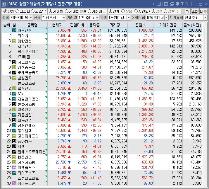Image resolution: width=209 pixels, height=189 pixels.
Task: Open stock KBI메탈 from the list
Action: point(24,57)
